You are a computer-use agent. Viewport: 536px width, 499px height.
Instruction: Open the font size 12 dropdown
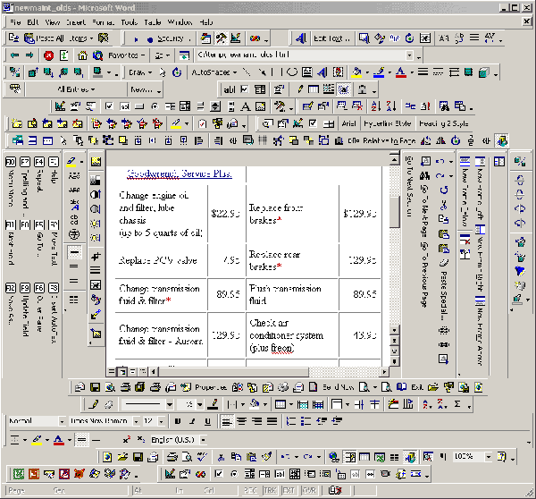[x=162, y=421]
